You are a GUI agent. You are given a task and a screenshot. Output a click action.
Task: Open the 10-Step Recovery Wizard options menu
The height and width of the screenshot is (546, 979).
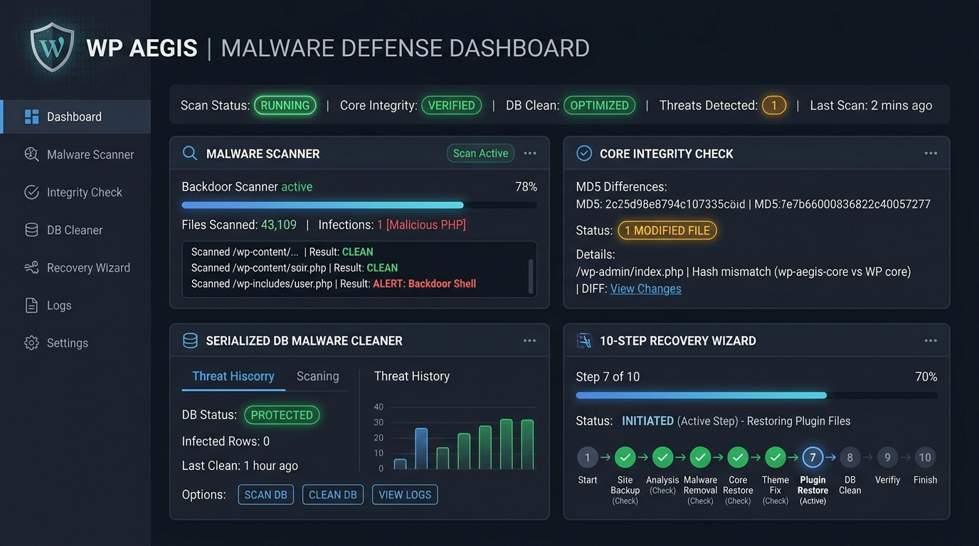pos(931,341)
